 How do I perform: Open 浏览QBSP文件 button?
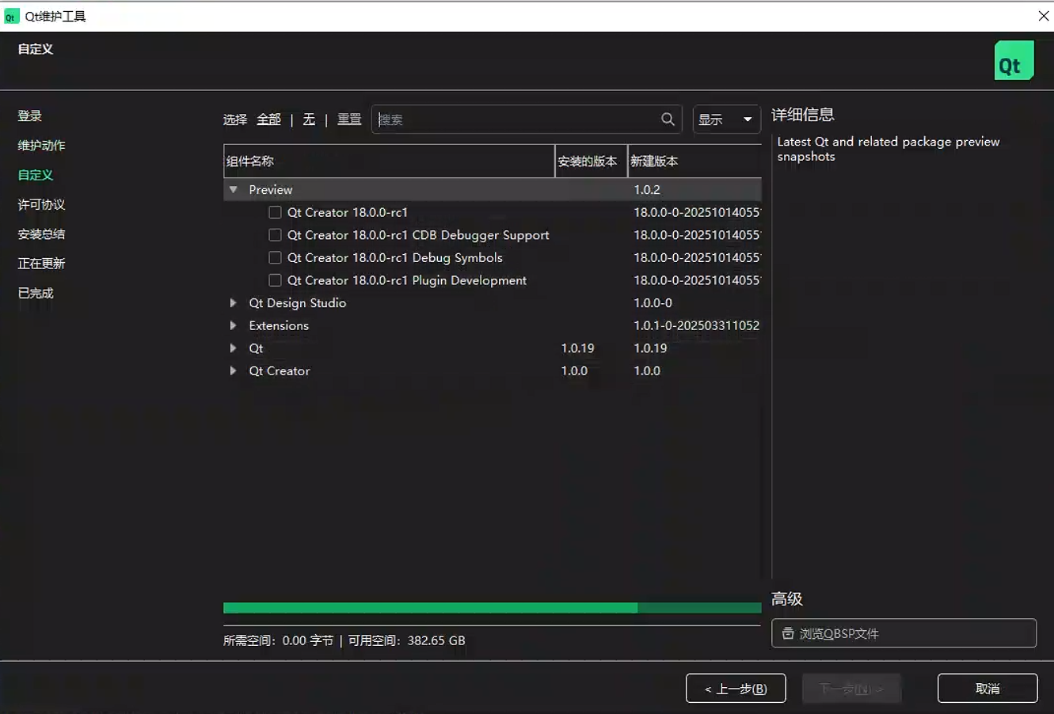pos(904,633)
